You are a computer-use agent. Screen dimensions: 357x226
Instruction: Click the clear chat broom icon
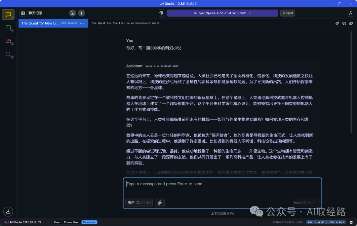pos(337,23)
